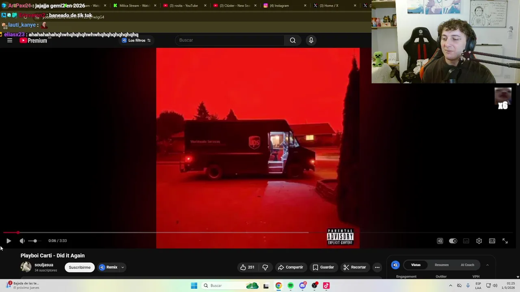Open the three-dot more actions menu
This screenshot has height=292, width=520.
377,267
